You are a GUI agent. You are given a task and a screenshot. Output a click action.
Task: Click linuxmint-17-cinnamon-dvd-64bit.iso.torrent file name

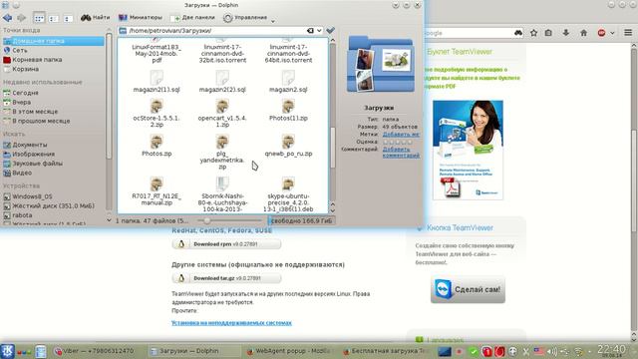coord(288,53)
